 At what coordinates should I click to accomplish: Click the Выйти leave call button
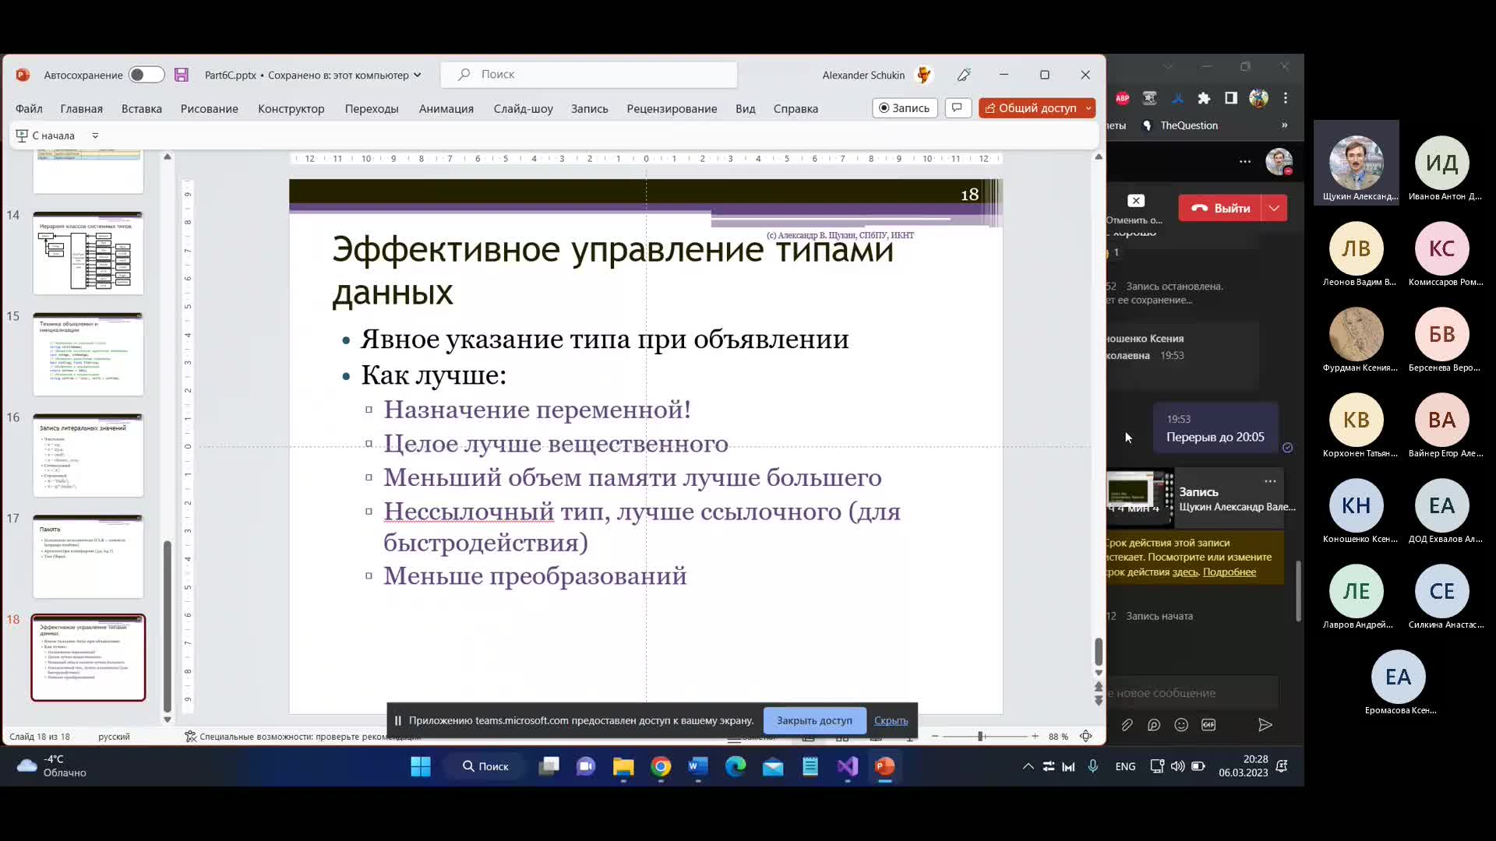tap(1220, 208)
